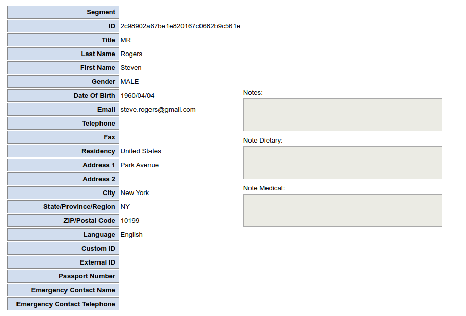466x316 pixels.
Task: Click into the Note Medical field
Action: [x=342, y=210]
